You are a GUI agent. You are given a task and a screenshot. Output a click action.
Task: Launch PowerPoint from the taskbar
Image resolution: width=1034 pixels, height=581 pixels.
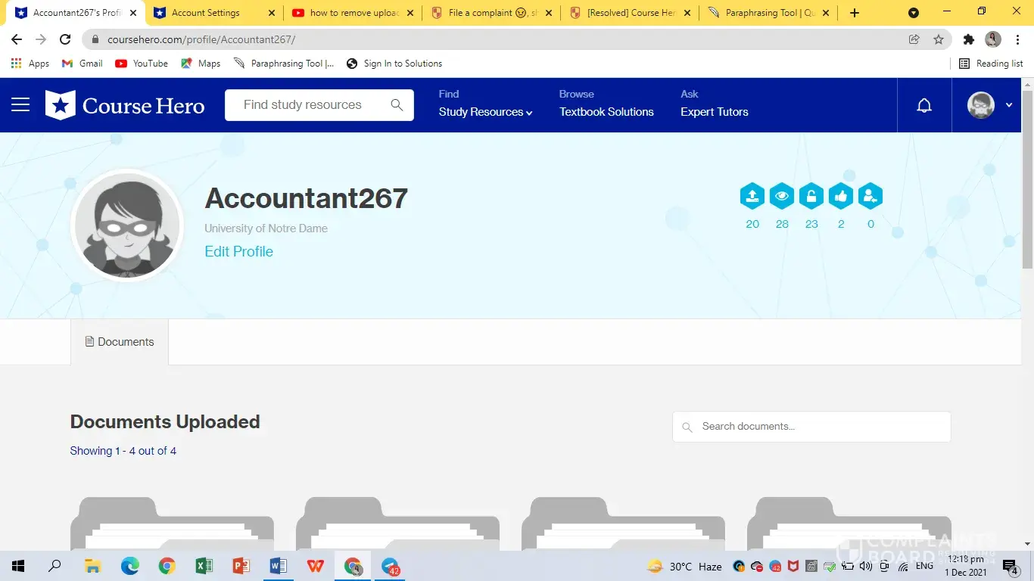point(241,566)
